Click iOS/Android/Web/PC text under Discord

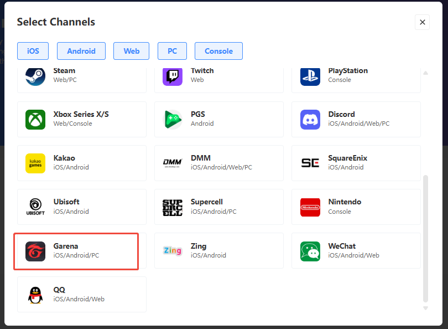359,124
